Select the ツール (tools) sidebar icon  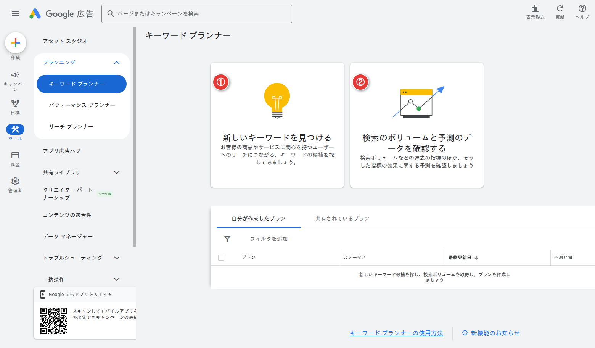point(15,129)
